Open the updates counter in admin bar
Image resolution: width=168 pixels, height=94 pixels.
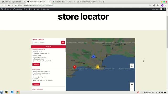pos(25,9)
